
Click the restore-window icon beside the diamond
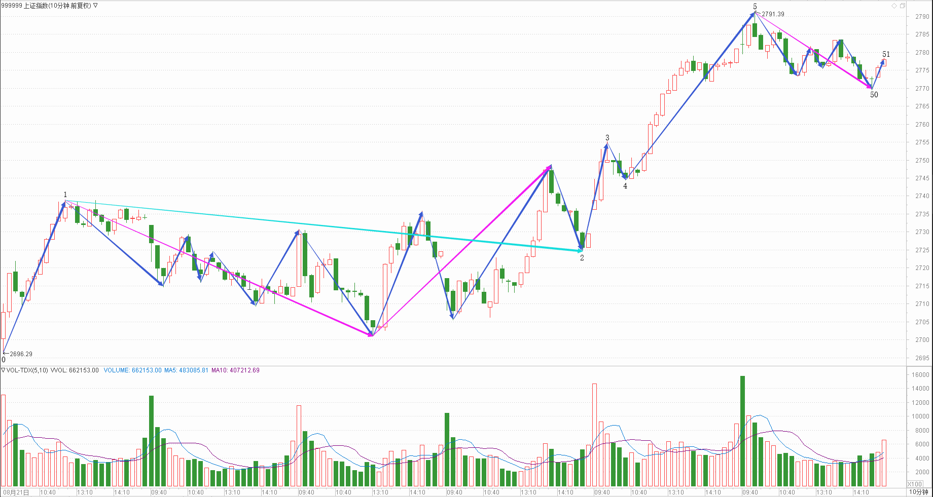(903, 6)
